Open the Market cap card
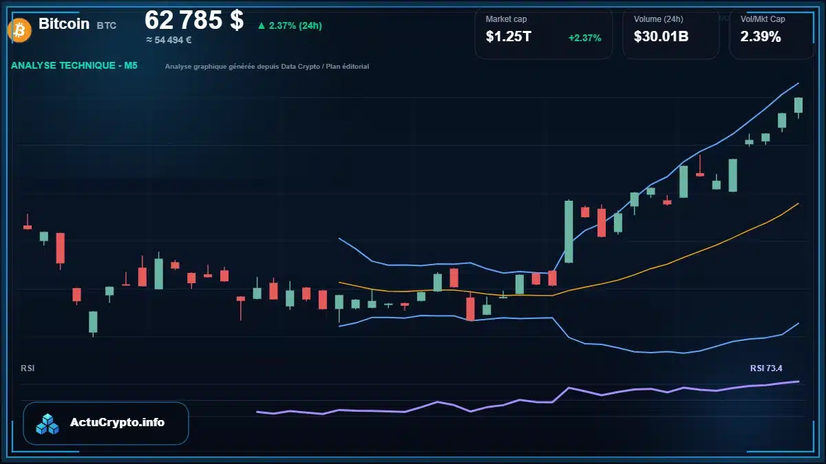 point(544,33)
